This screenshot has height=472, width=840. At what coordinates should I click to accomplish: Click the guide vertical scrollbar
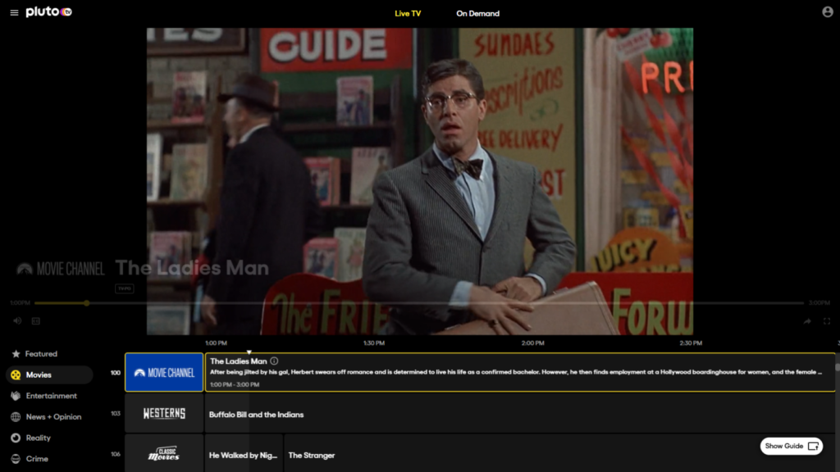(x=838, y=367)
